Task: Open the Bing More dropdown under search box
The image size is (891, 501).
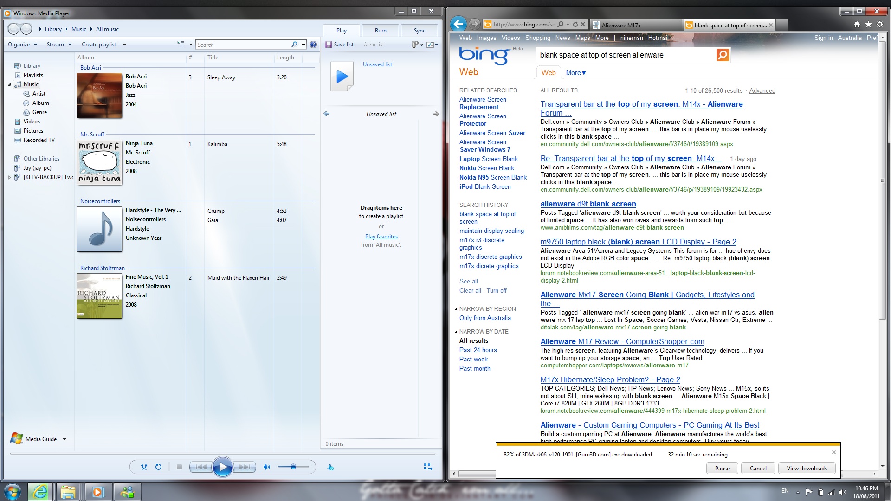Action: point(575,73)
